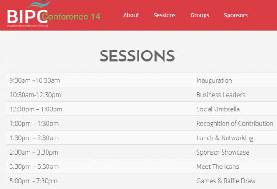Viewport: 277px width, 189px height.
Task: Click the Sponsor Showcase session
Action: coord(223,152)
